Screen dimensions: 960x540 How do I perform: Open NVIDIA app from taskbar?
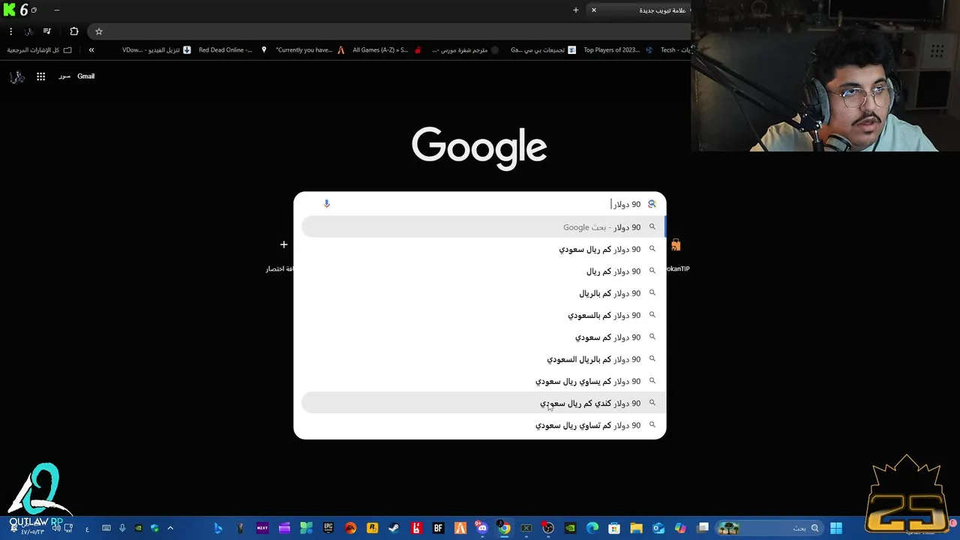tap(570, 528)
